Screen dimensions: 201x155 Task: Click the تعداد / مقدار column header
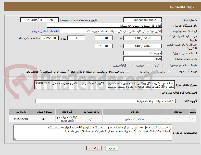pos(44,112)
